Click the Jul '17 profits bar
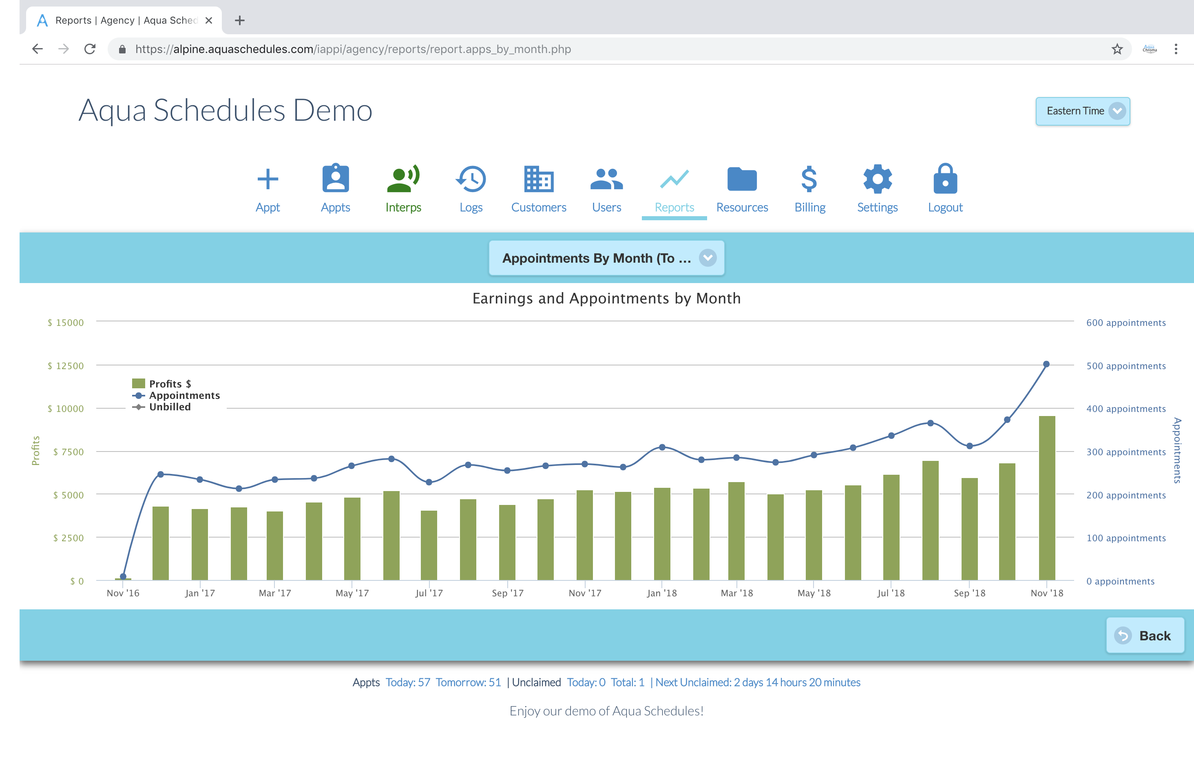Screen dimensions: 1194x757 pyautogui.click(x=429, y=545)
